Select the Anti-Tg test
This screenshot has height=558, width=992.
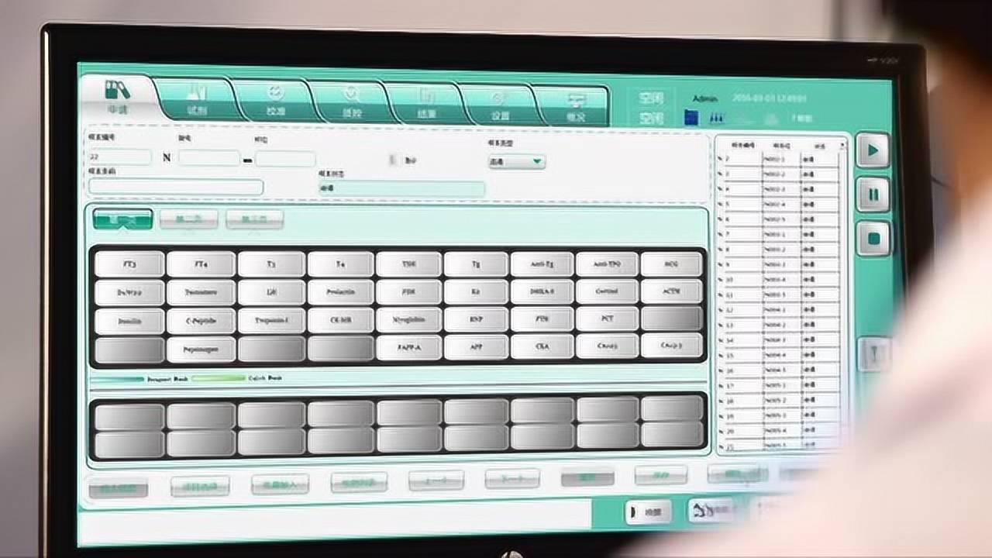542,264
